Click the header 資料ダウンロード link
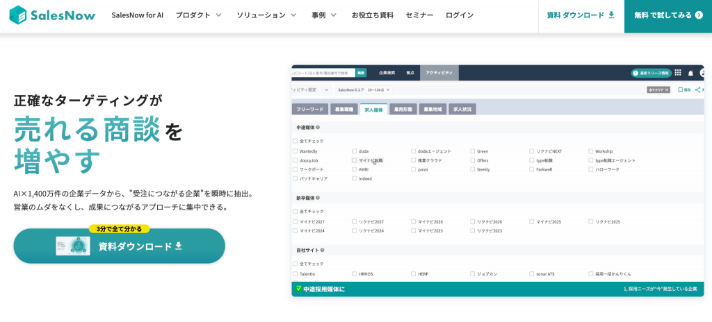Viewport: 712px width, 322px height. click(x=581, y=15)
